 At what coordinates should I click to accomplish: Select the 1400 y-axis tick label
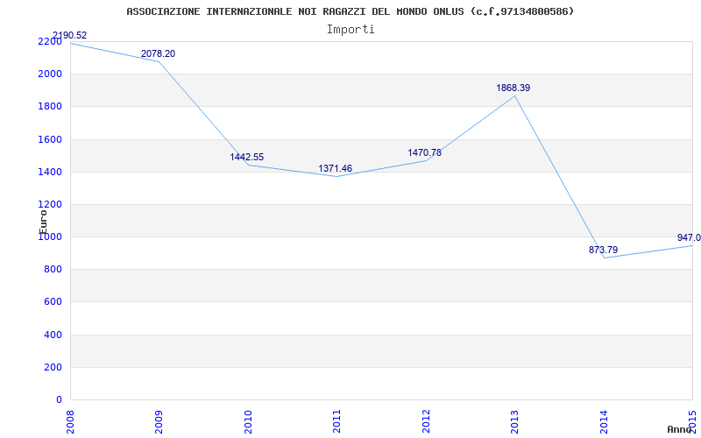pos(50,172)
